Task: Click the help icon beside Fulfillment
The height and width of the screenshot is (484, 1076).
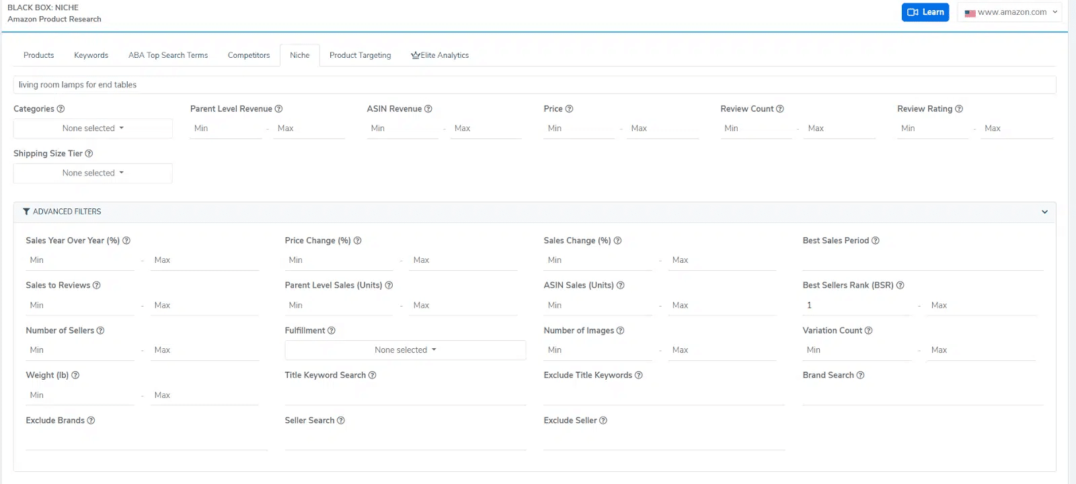Action: [x=331, y=331]
